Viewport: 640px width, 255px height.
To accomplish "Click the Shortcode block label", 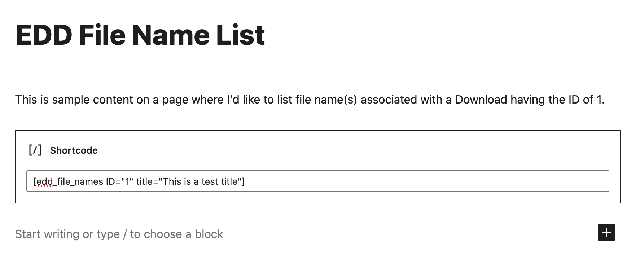I will point(74,150).
